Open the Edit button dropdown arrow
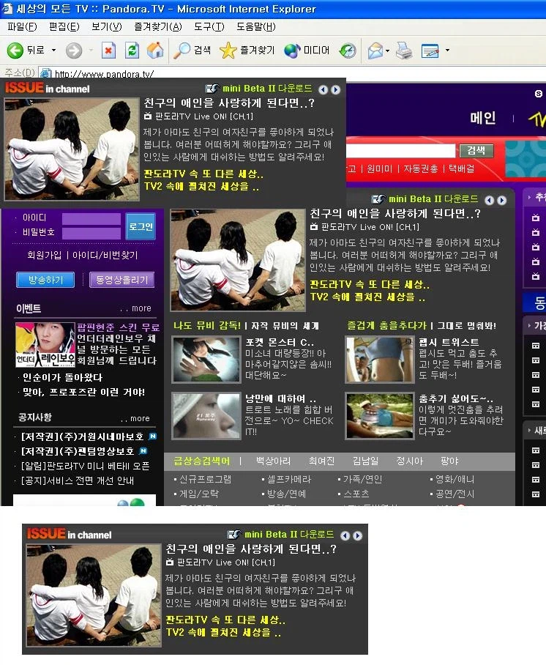The width and height of the screenshot is (546, 665). click(447, 50)
